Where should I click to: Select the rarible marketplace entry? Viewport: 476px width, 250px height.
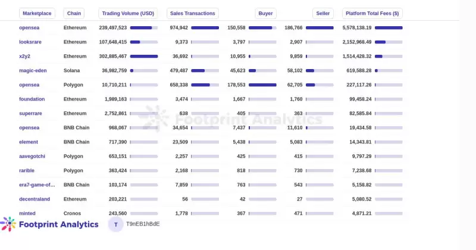(27, 170)
